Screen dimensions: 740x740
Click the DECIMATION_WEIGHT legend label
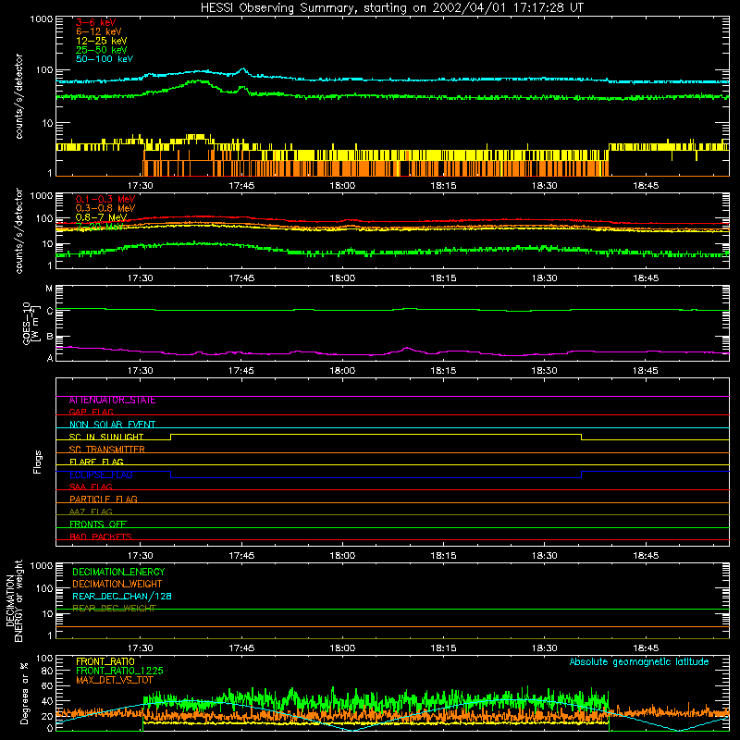pyautogui.click(x=117, y=585)
